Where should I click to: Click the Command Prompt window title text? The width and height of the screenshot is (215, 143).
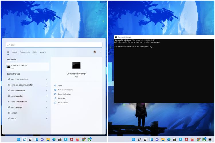[x=124, y=37]
